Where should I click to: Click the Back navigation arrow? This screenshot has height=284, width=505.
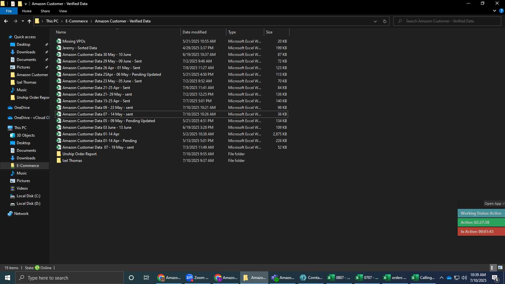(6, 21)
